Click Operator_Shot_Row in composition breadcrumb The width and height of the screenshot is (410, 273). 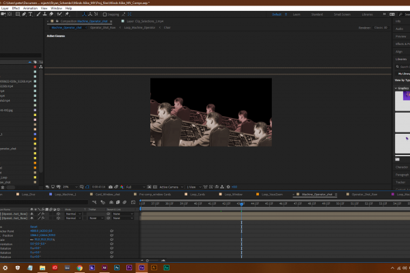click(102, 27)
